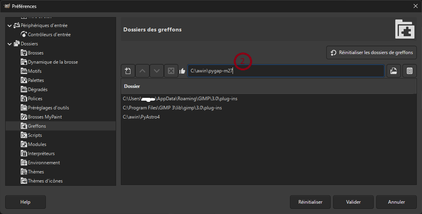Image resolution: width=422 pixels, height=214 pixels.
Task: Click the Réinitialiser button at the bottom
Action: click(310, 202)
